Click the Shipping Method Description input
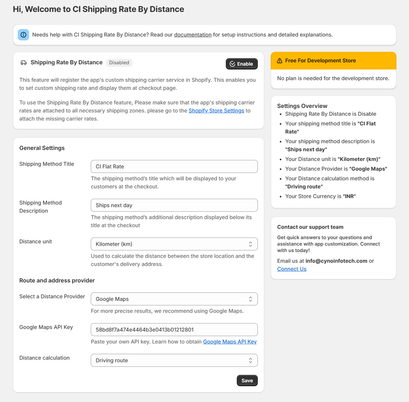Image resolution: width=409 pixels, height=402 pixels. pyautogui.click(x=174, y=205)
